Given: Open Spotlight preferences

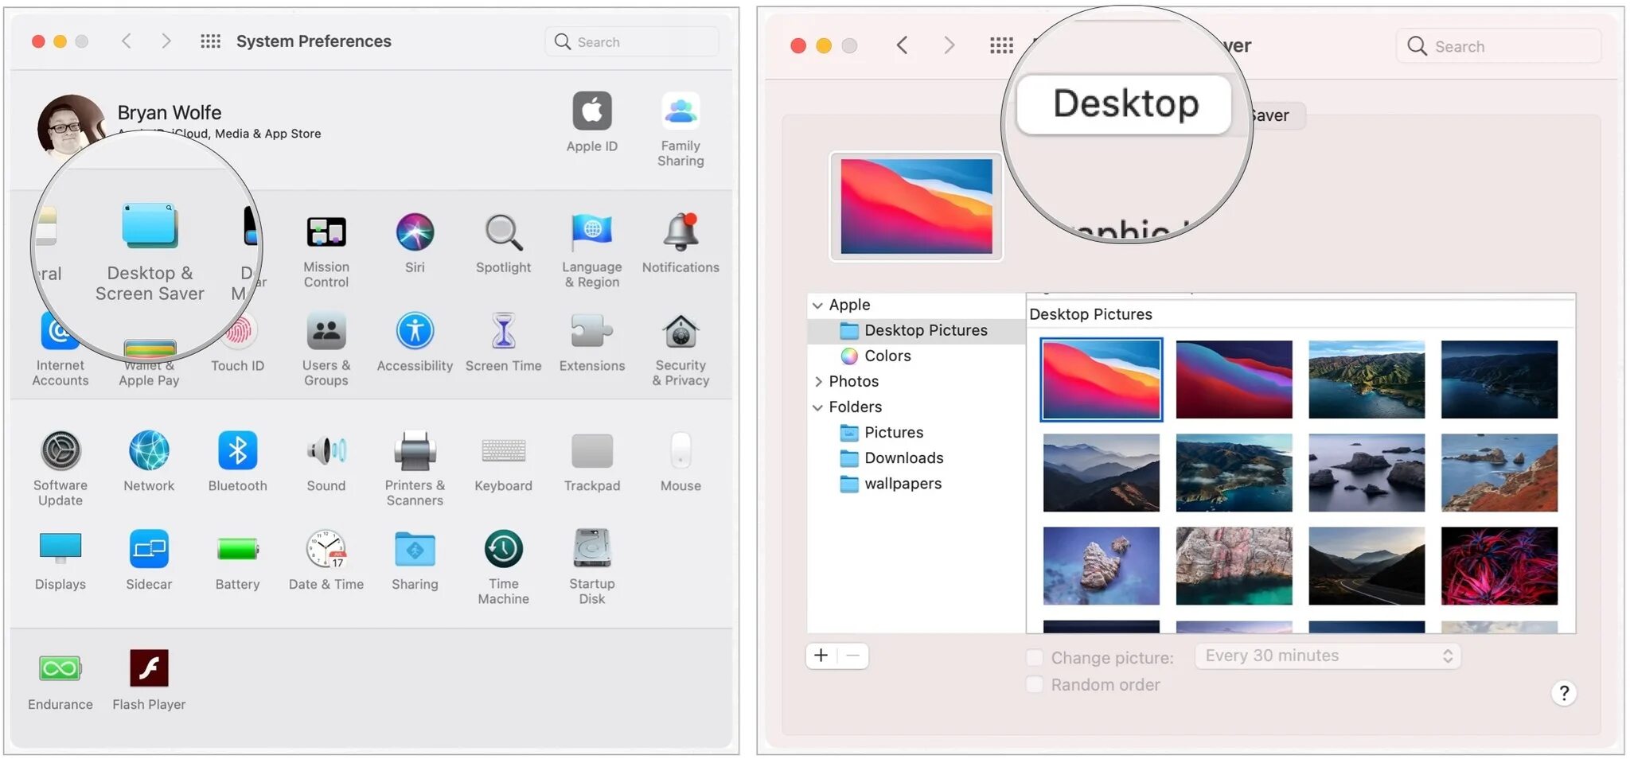Looking at the screenshot, I should (x=503, y=243).
